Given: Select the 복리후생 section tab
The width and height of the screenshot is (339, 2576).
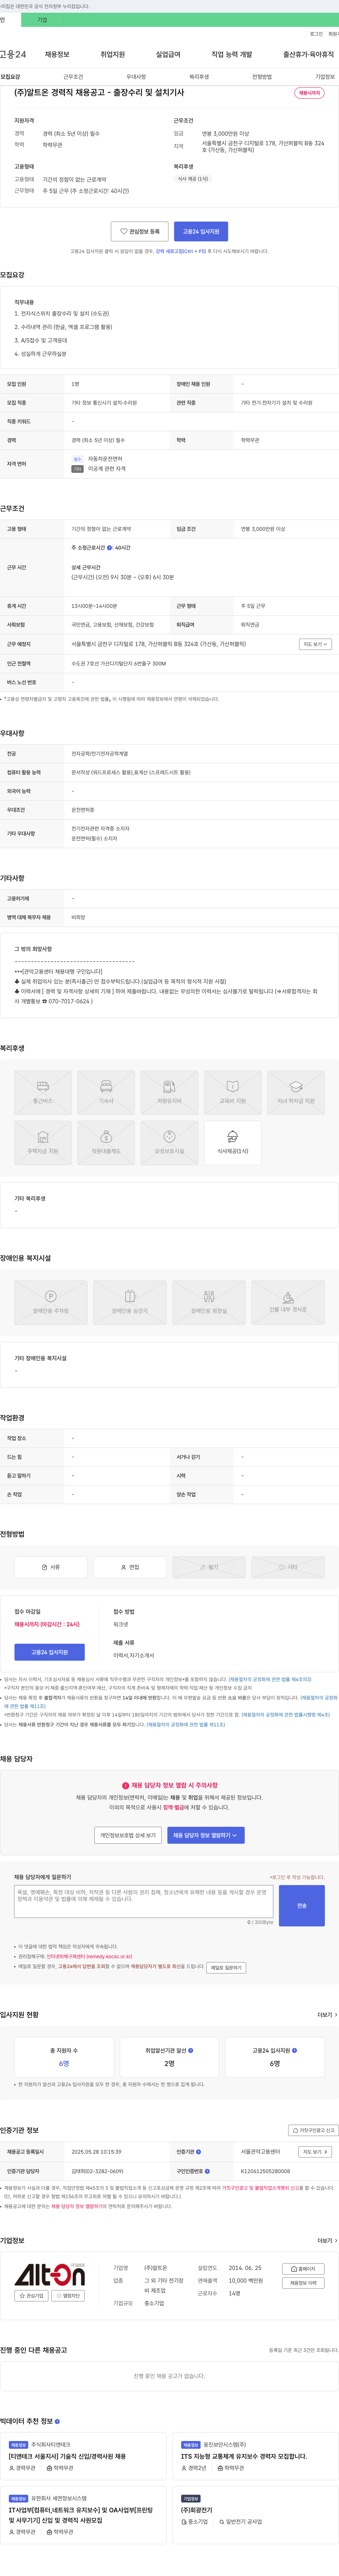Looking at the screenshot, I should [199, 77].
